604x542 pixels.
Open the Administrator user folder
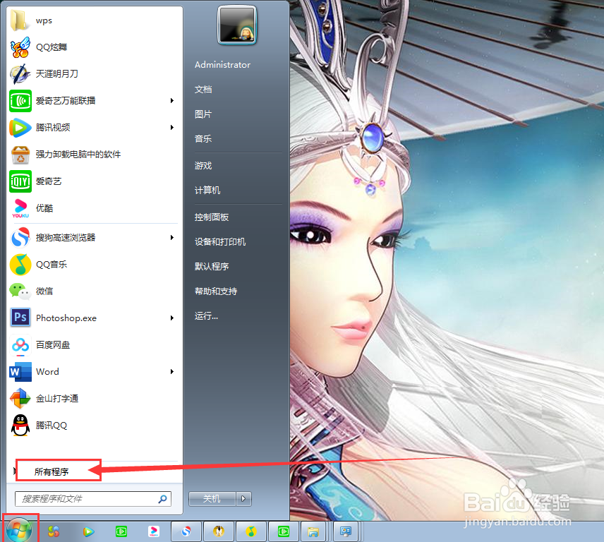[x=222, y=65]
